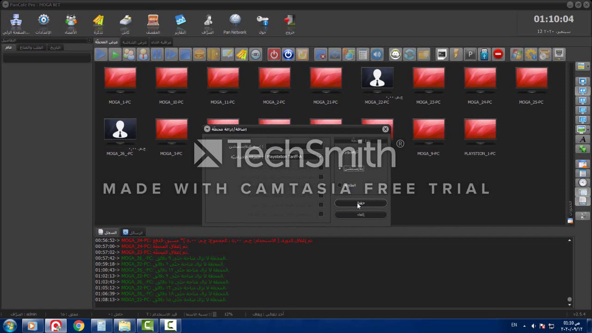The image size is (592, 333).
Task: Click the Windows flag toolbar icon
Action: tap(517, 55)
